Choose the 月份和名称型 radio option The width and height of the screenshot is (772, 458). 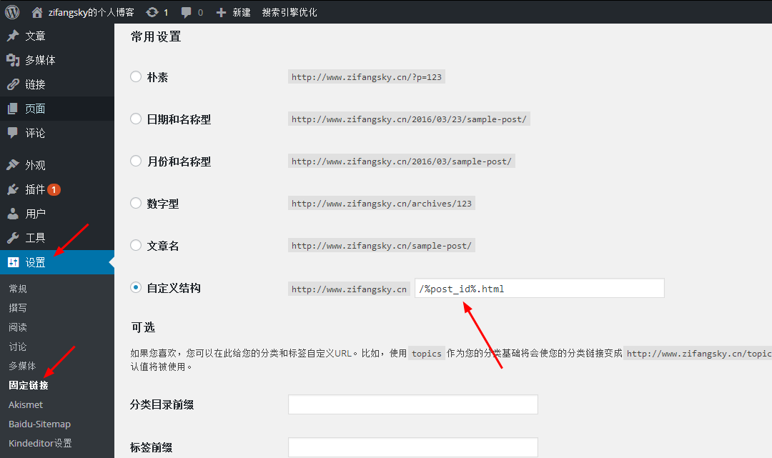point(135,161)
